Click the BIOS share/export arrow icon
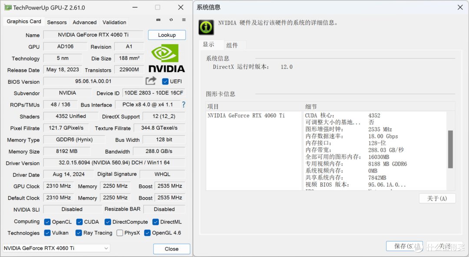This screenshot has height=257, width=469. (151, 81)
